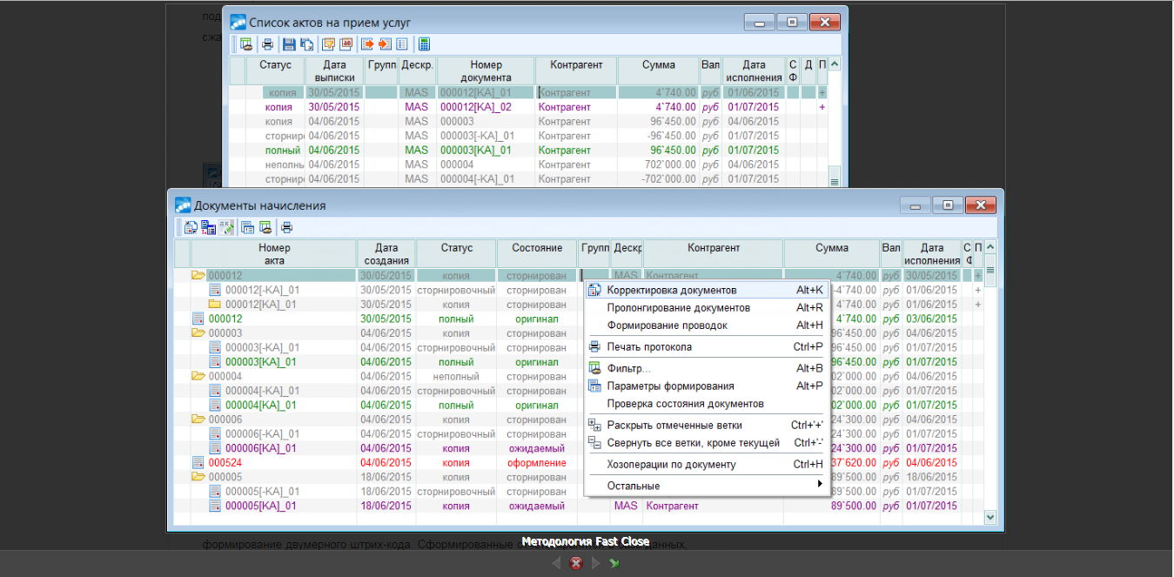The width and height of the screenshot is (1174, 577).
Task: Open Параметры формирования from the context menu
Action: 670,386
